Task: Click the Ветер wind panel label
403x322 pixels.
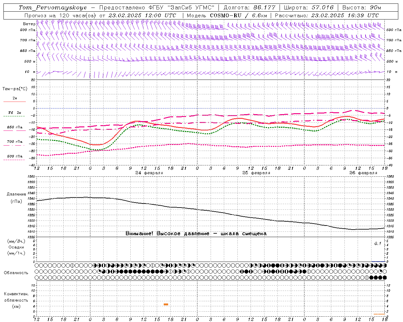Action: (29, 24)
